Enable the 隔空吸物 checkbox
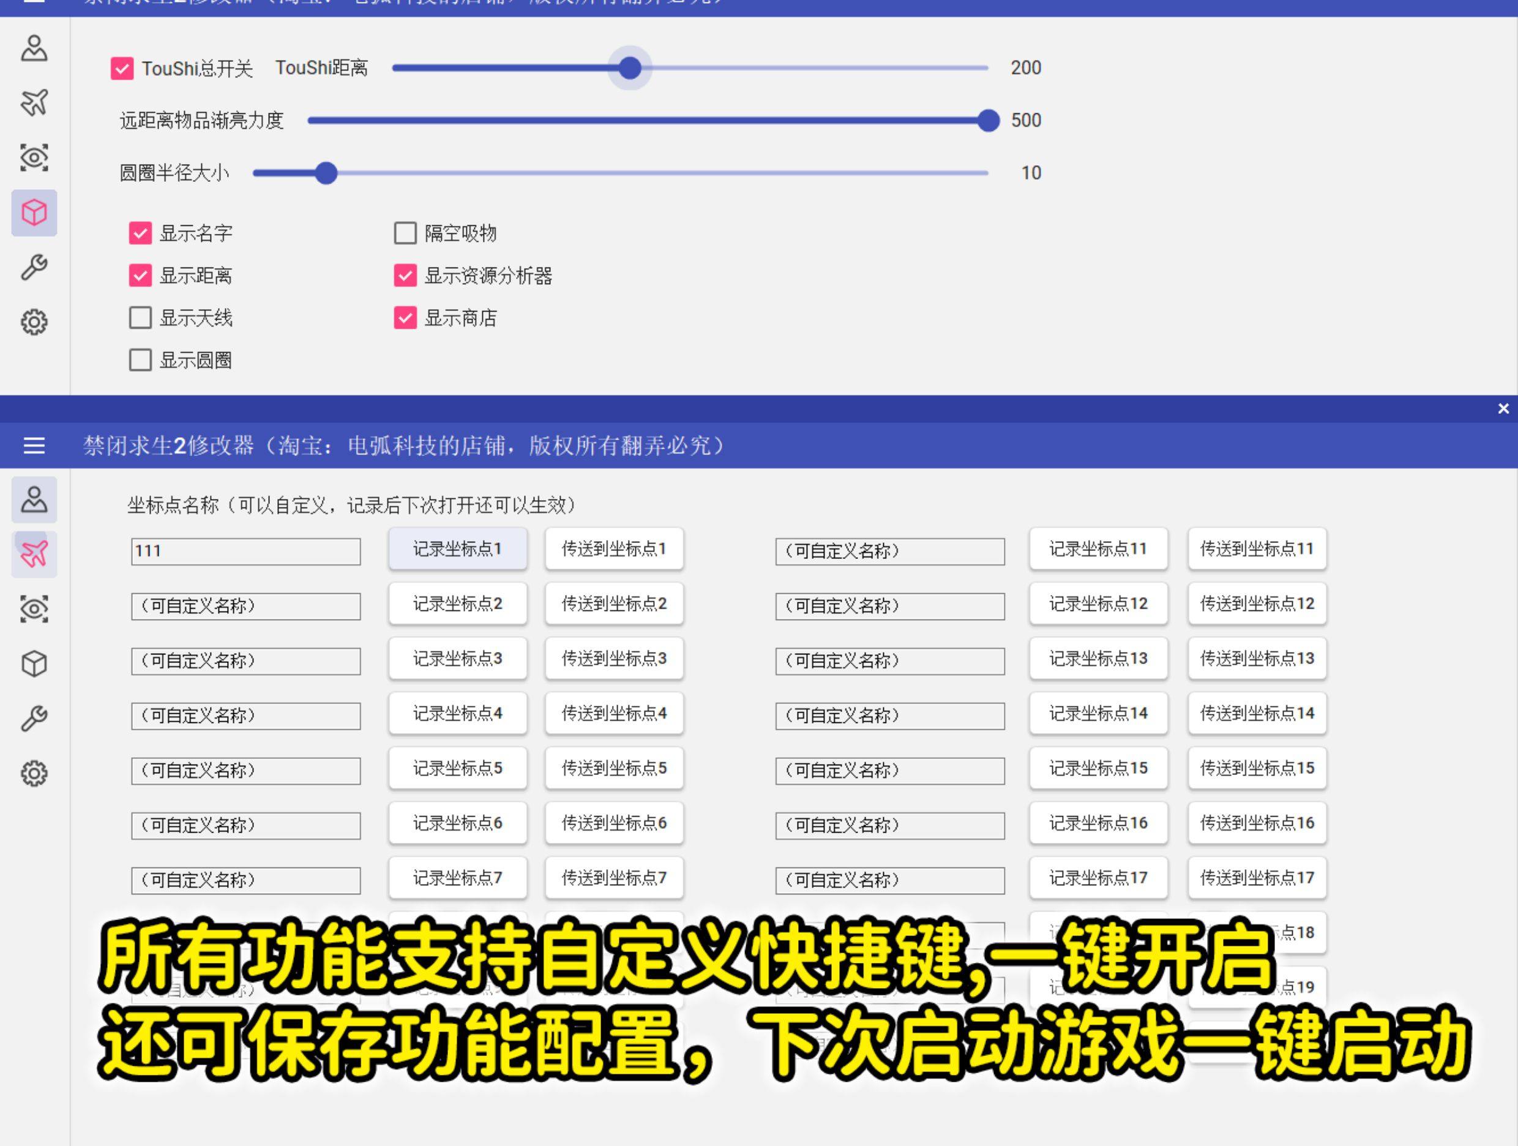 [405, 233]
